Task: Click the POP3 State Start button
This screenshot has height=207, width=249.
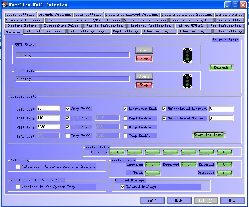Action: tap(144, 76)
